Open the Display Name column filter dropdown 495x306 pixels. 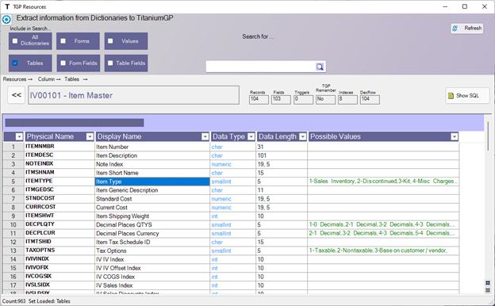(x=205, y=136)
